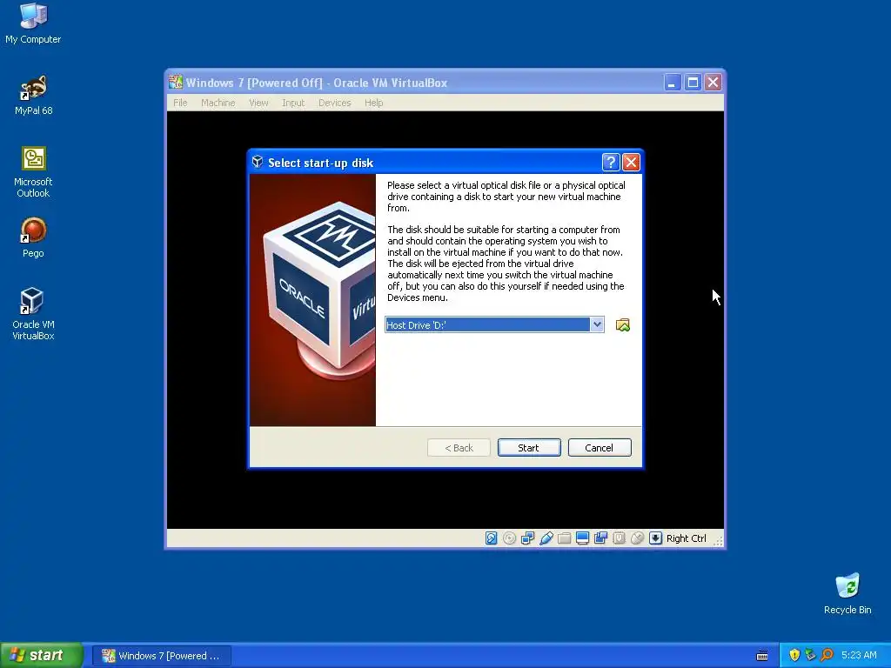
Task: Open the Help menu
Action: pyautogui.click(x=374, y=103)
